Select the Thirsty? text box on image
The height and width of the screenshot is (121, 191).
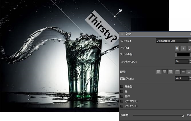point(102,28)
